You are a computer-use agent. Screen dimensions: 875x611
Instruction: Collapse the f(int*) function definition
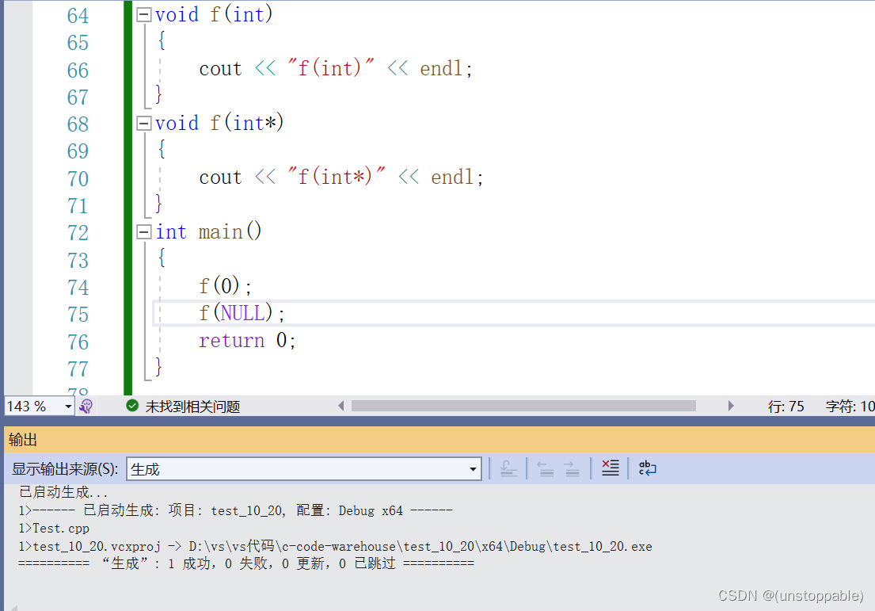(x=143, y=123)
